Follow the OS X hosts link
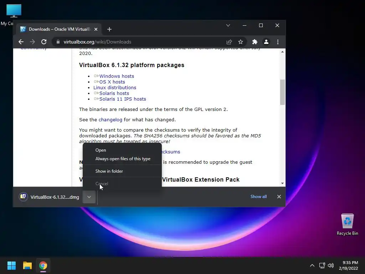Image resolution: width=365 pixels, height=274 pixels. (112, 82)
